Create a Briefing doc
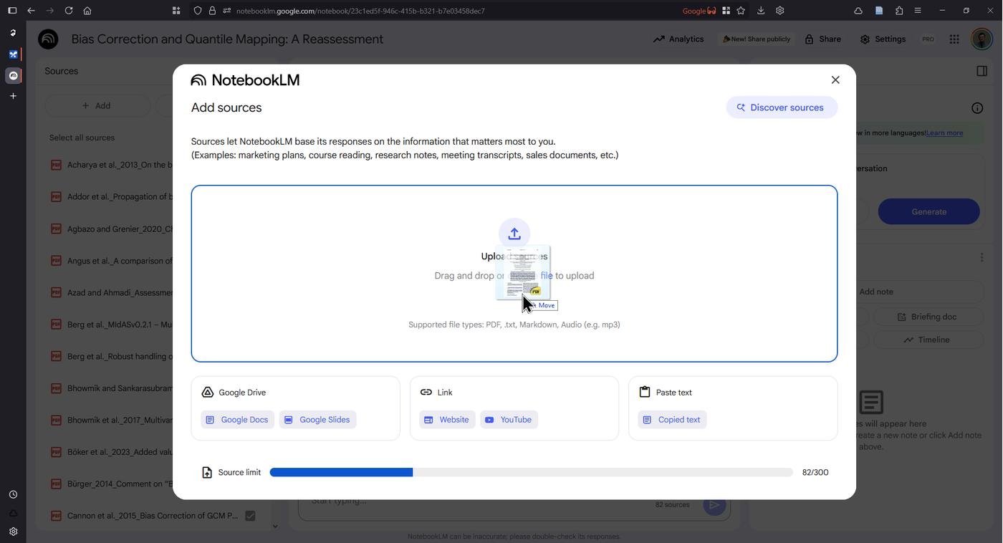The width and height of the screenshot is (1003, 543). click(928, 317)
